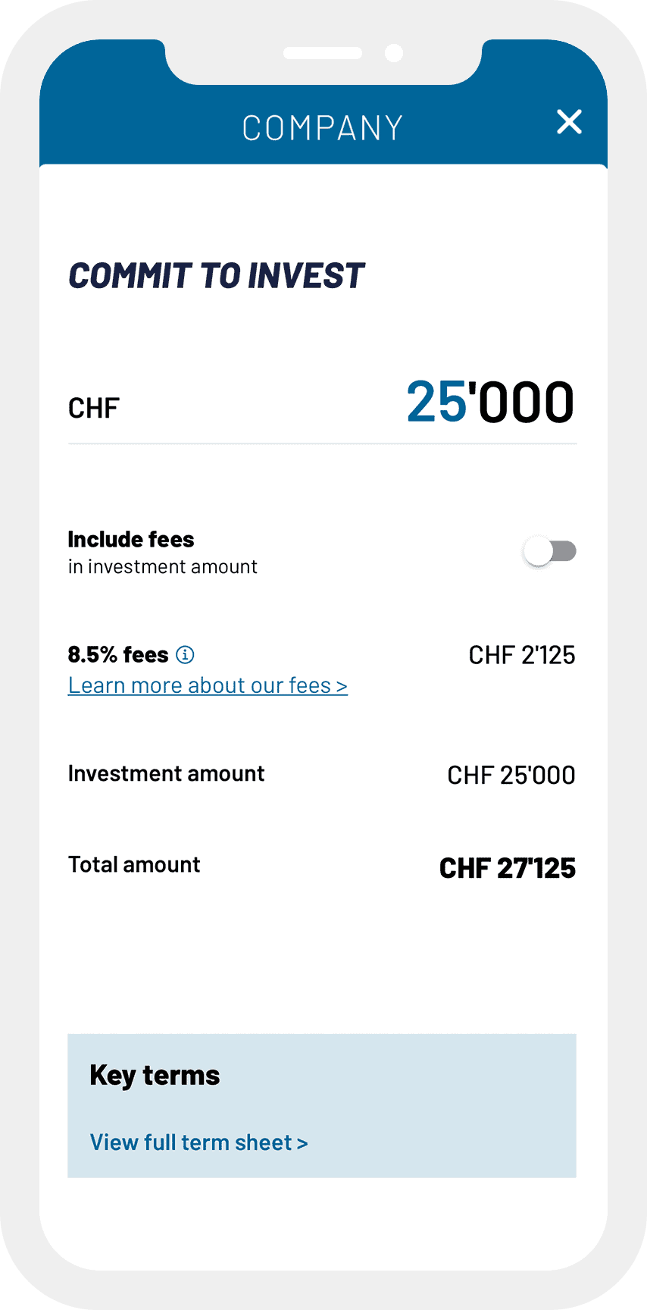Viewport: 647px width, 1310px height.
Task: Toggle the Include fees switch
Action: point(550,551)
